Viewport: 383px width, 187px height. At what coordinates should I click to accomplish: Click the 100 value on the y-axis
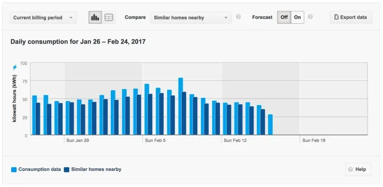point(24,63)
